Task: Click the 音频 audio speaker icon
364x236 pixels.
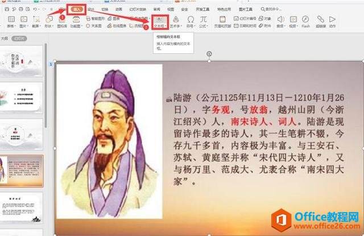Action: (281, 19)
